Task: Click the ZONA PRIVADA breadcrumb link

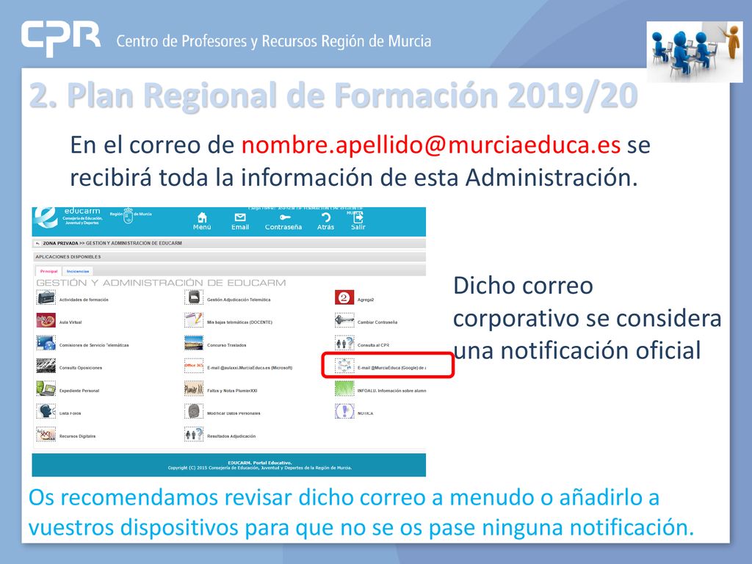Action: (60, 244)
